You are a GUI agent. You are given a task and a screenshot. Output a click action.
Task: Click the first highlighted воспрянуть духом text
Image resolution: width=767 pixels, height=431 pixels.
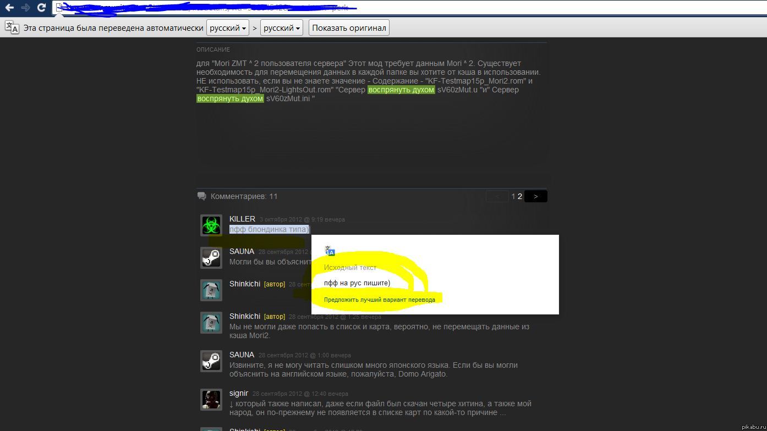click(402, 90)
